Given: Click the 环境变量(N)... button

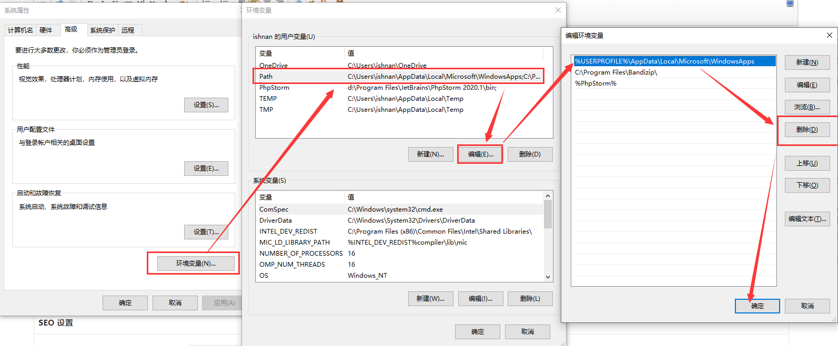Looking at the screenshot, I should click(196, 264).
